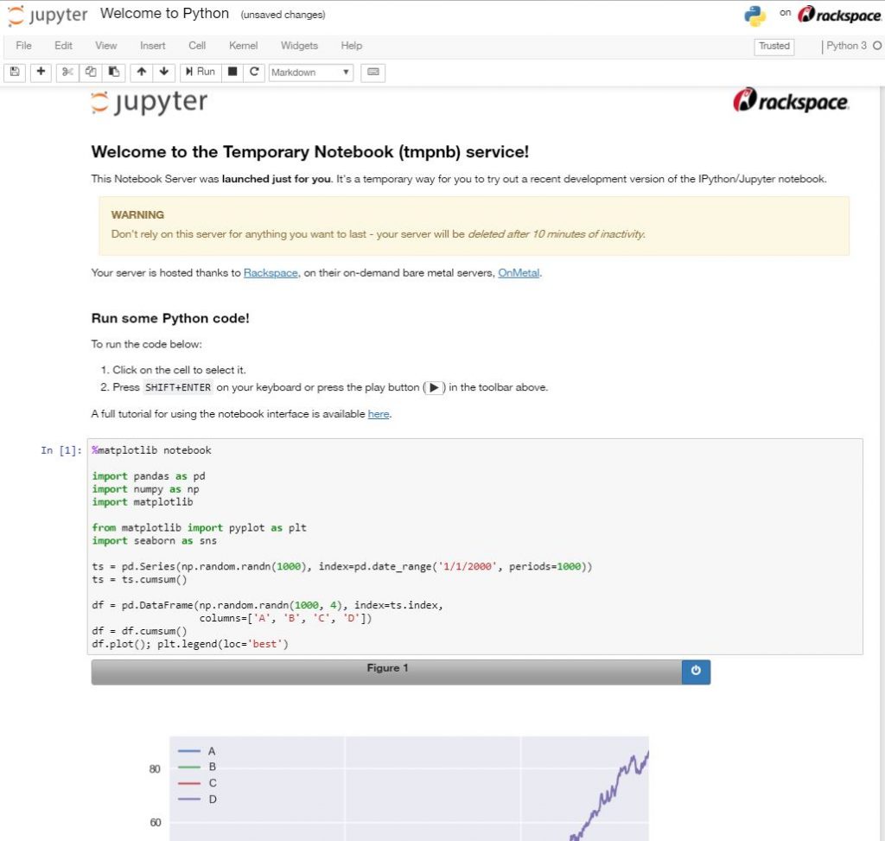Cut selected cell with scissors icon
The image size is (885, 841).
click(x=68, y=73)
